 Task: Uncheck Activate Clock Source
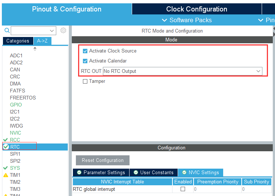click(85, 51)
